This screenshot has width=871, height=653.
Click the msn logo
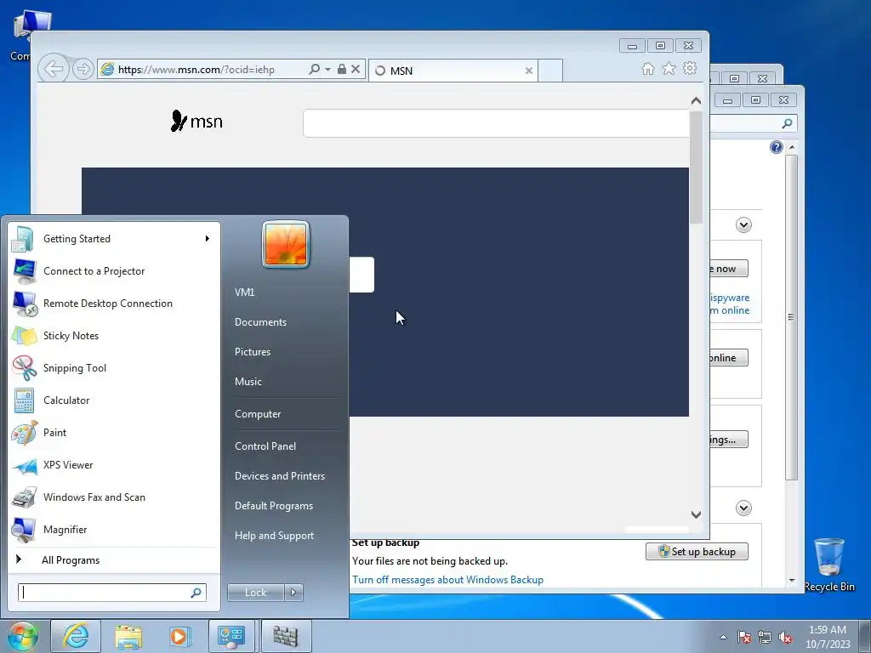196,121
